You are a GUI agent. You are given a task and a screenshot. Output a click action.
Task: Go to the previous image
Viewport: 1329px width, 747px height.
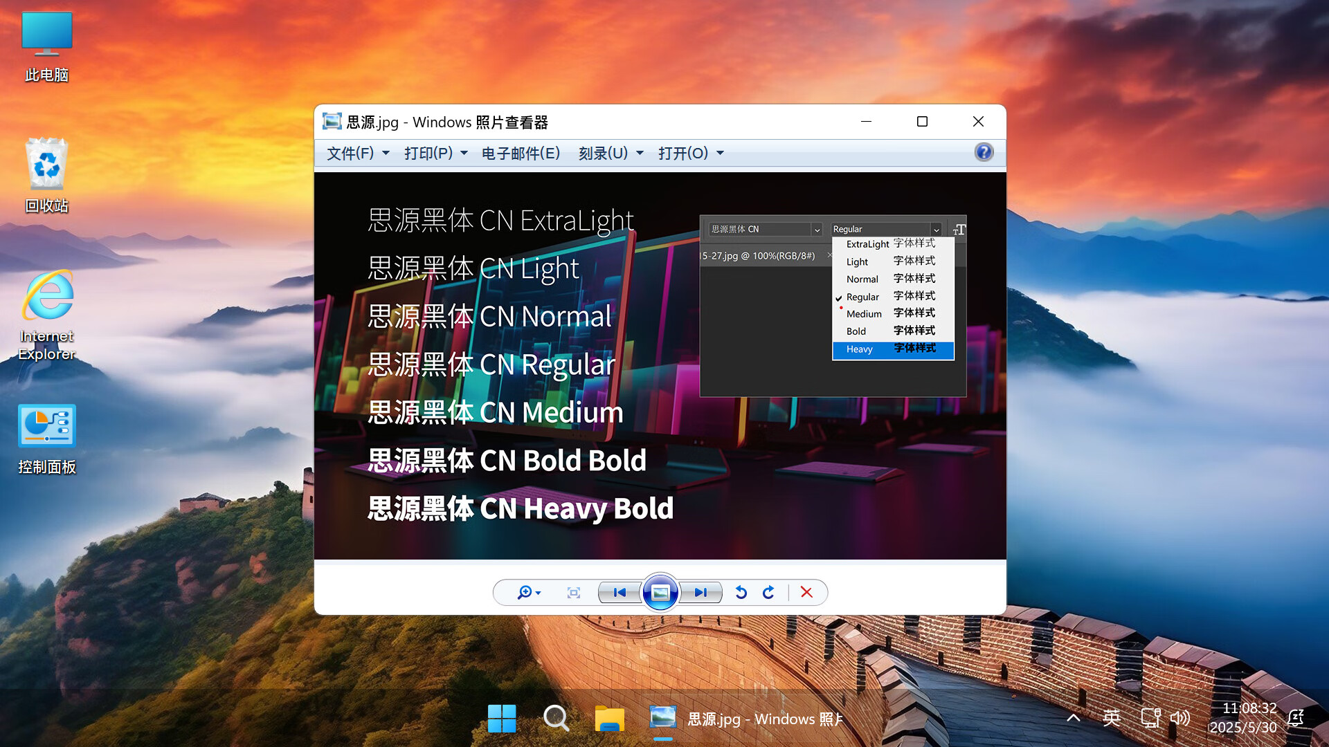[620, 593]
